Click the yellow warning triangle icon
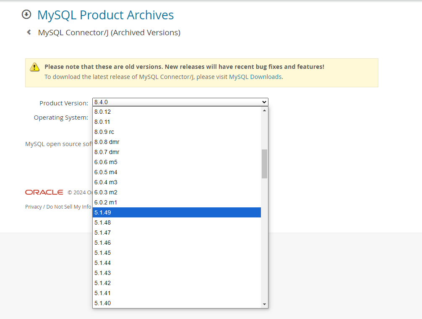The image size is (422, 319). pyautogui.click(x=34, y=67)
